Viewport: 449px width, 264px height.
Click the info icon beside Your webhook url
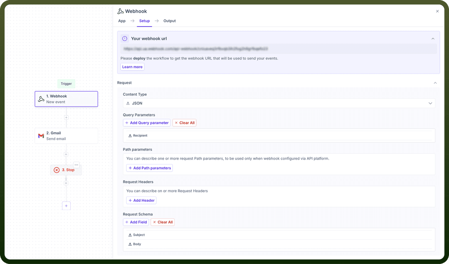125,39
